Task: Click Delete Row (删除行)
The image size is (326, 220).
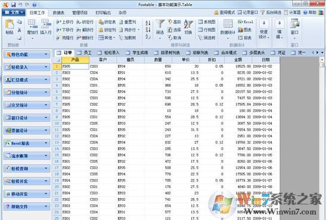Action: [x=85, y=37]
